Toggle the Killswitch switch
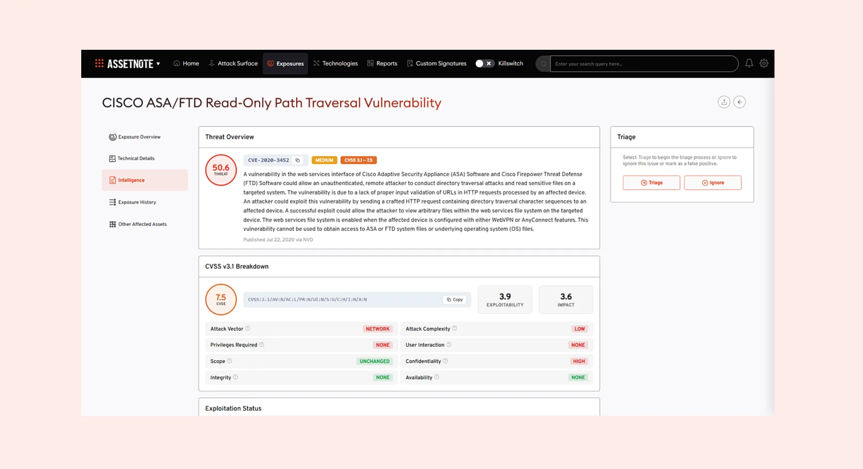The width and height of the screenshot is (863, 469). [484, 63]
